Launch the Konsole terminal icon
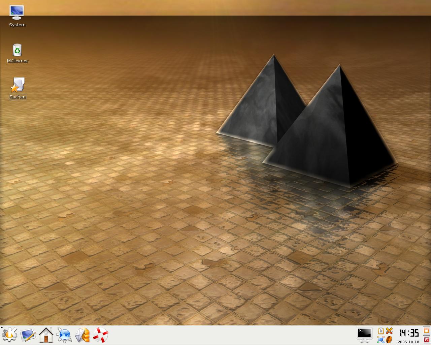Viewport: 431px width, 345px height. point(364,335)
